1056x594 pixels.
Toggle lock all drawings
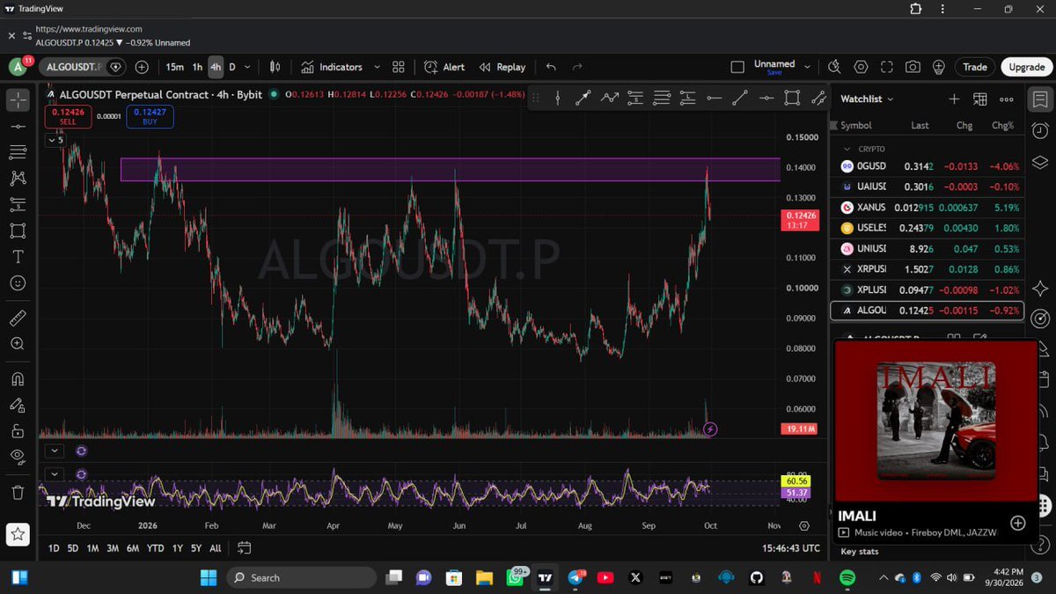click(x=18, y=431)
